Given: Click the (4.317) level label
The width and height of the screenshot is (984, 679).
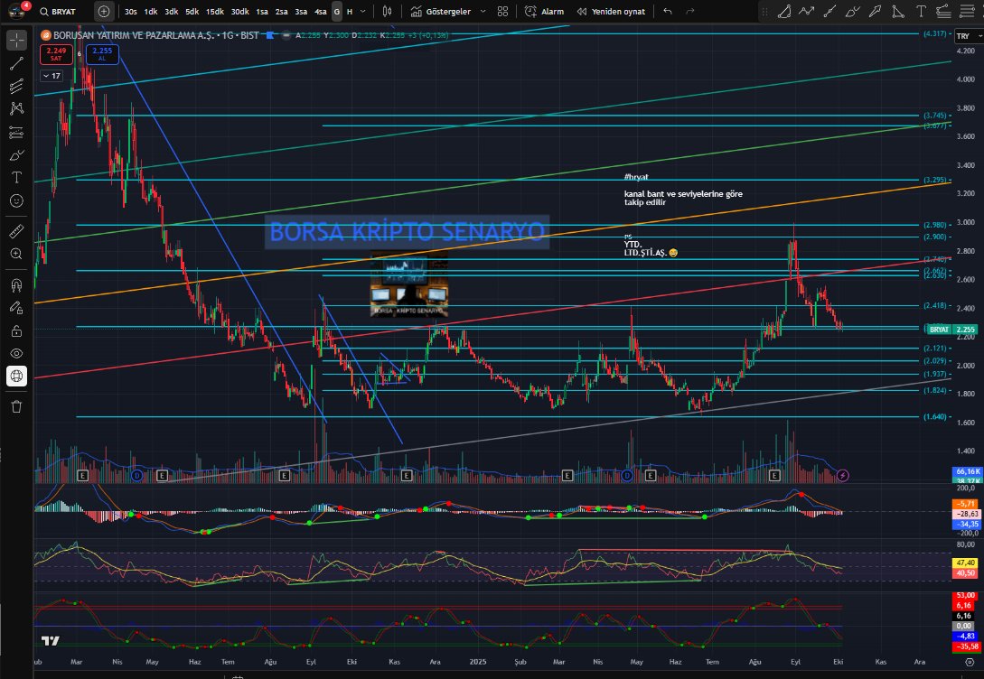Looking at the screenshot, I should (935, 33).
